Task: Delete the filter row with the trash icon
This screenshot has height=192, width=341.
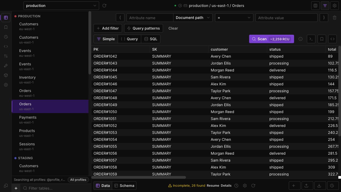Action: (335, 18)
